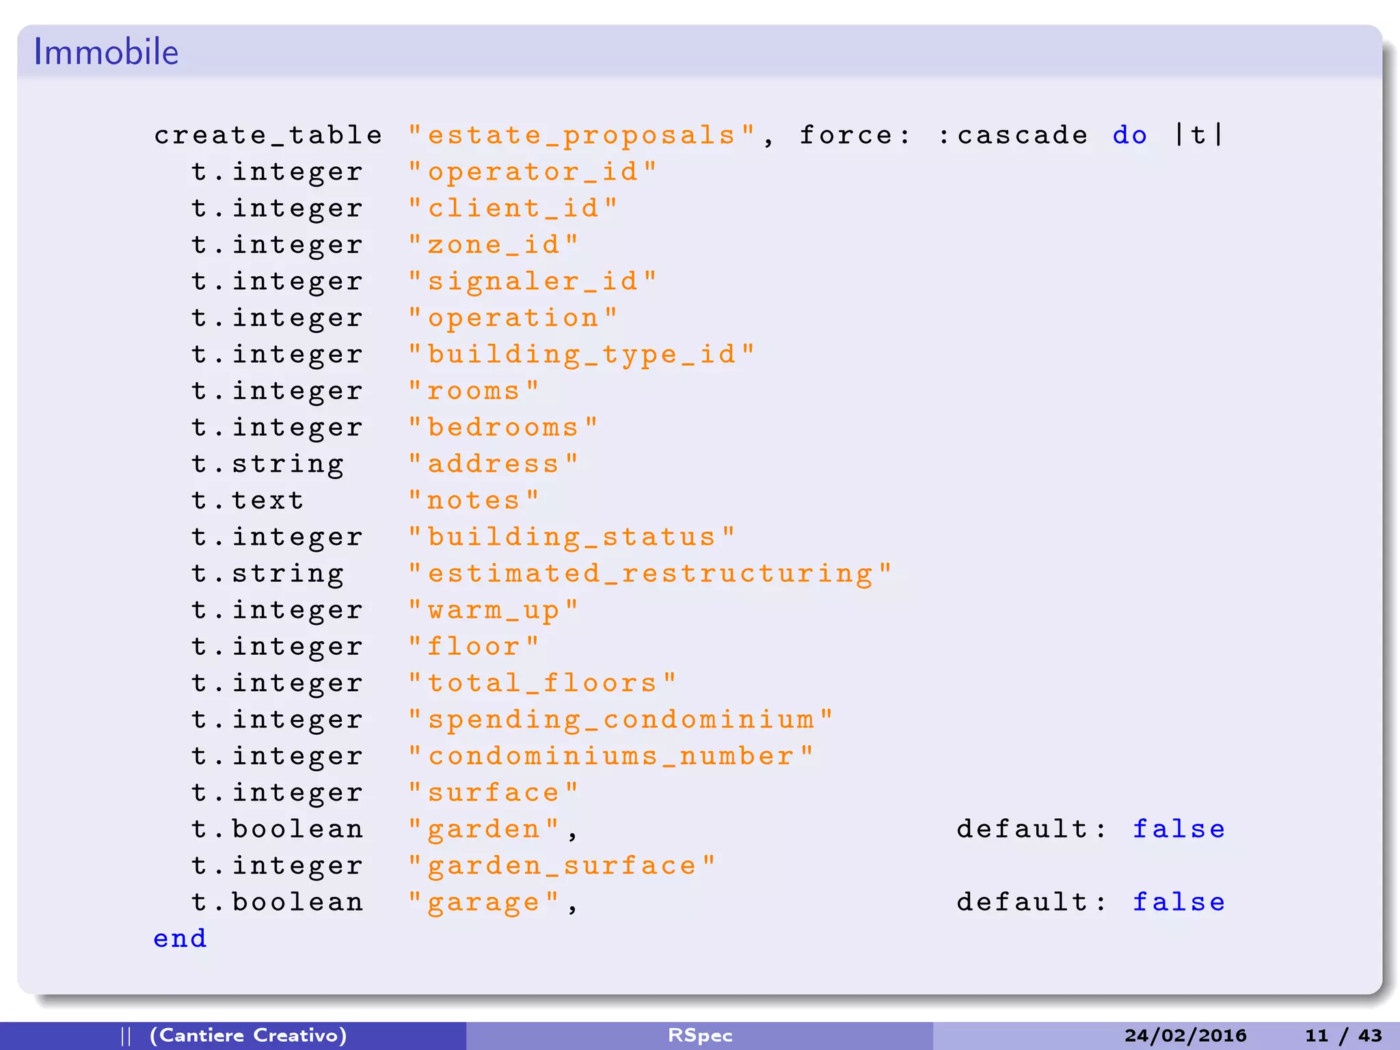Select the "operation" column name

(x=513, y=319)
